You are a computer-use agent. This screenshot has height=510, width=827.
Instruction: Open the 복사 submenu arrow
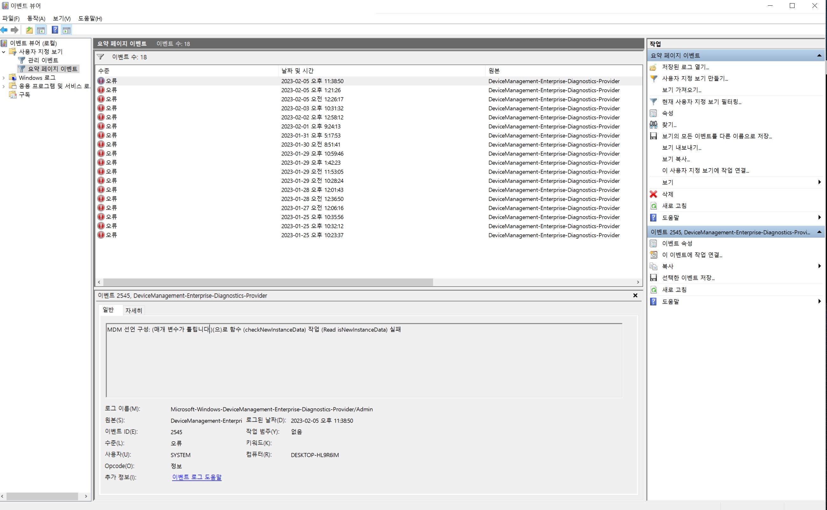(x=820, y=266)
